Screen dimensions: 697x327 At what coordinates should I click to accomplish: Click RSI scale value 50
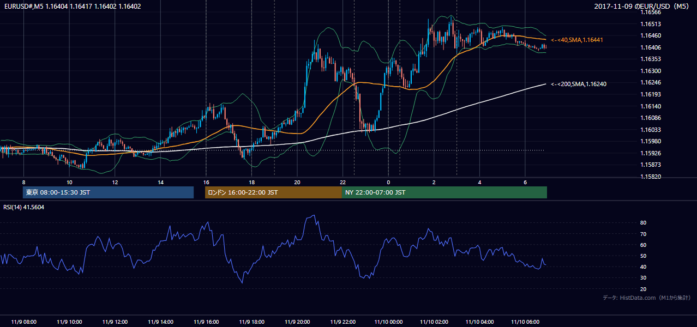click(644, 256)
